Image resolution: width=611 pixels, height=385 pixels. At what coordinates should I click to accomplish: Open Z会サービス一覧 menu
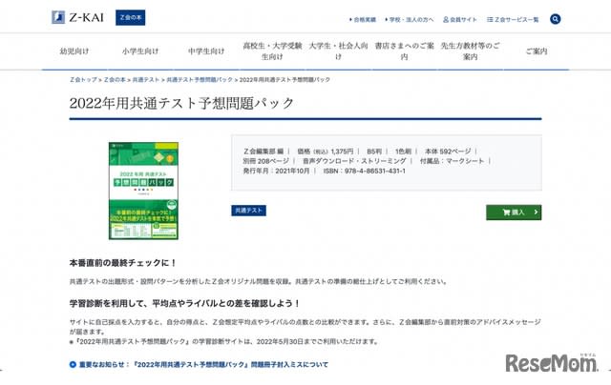click(513, 19)
